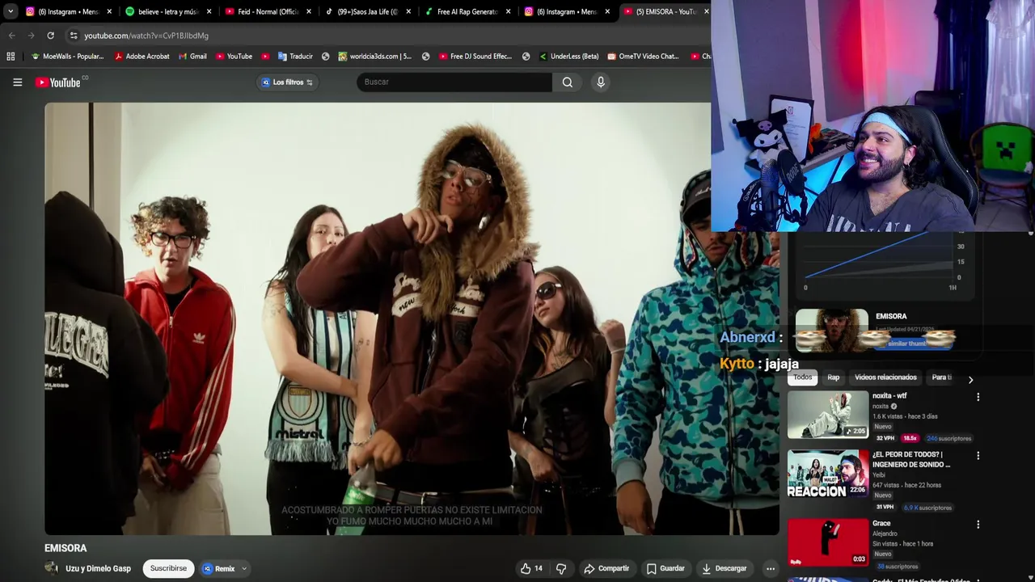The height and width of the screenshot is (582, 1035).
Task: Open site information icon in address bar
Action: pos(74,36)
